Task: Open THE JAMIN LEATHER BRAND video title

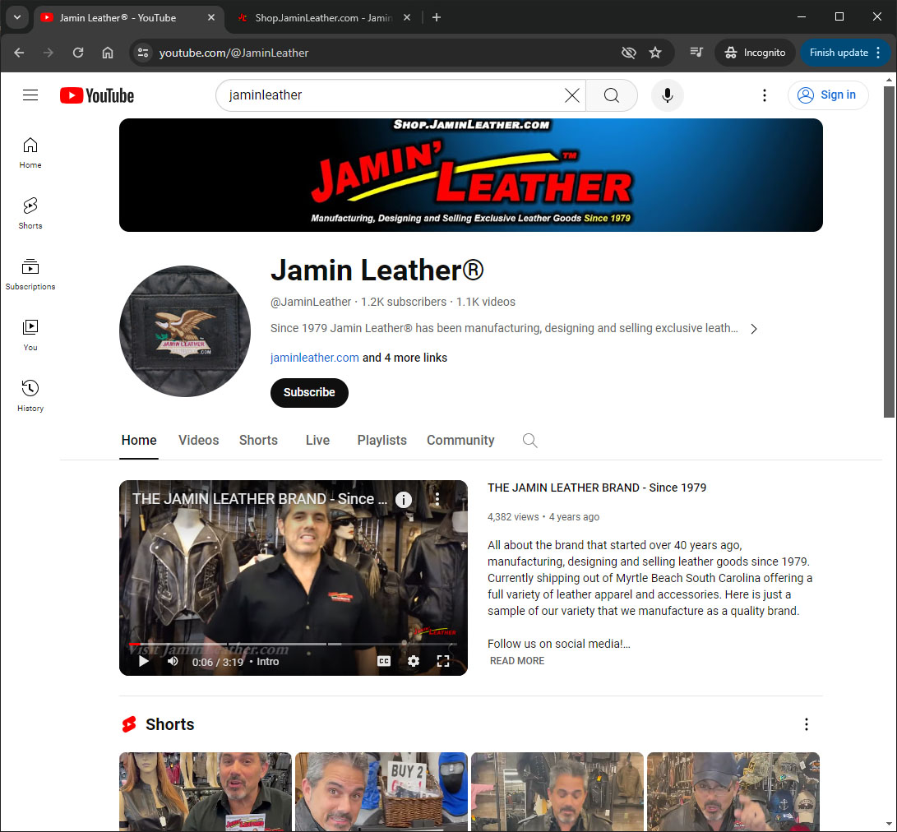Action: click(597, 488)
